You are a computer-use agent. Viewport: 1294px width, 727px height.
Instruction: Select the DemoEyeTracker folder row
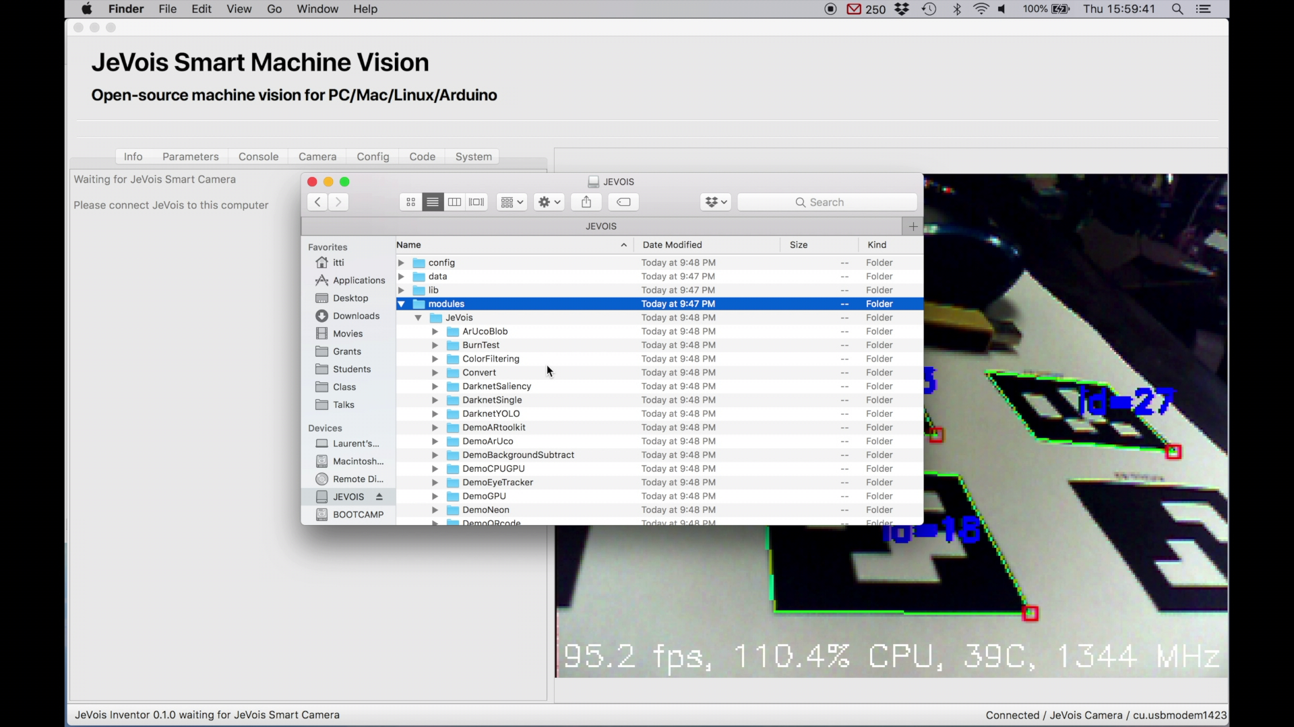tap(660, 483)
